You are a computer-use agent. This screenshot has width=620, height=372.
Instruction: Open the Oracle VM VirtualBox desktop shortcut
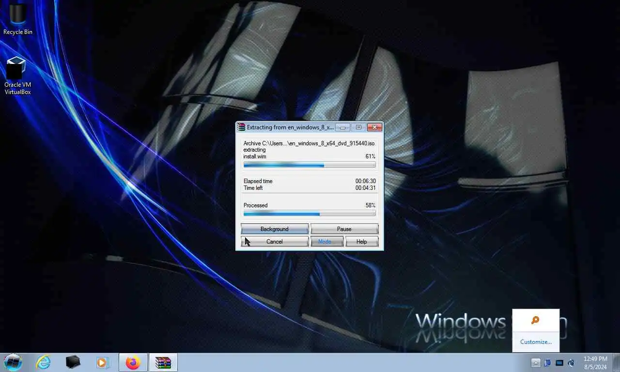click(x=17, y=76)
